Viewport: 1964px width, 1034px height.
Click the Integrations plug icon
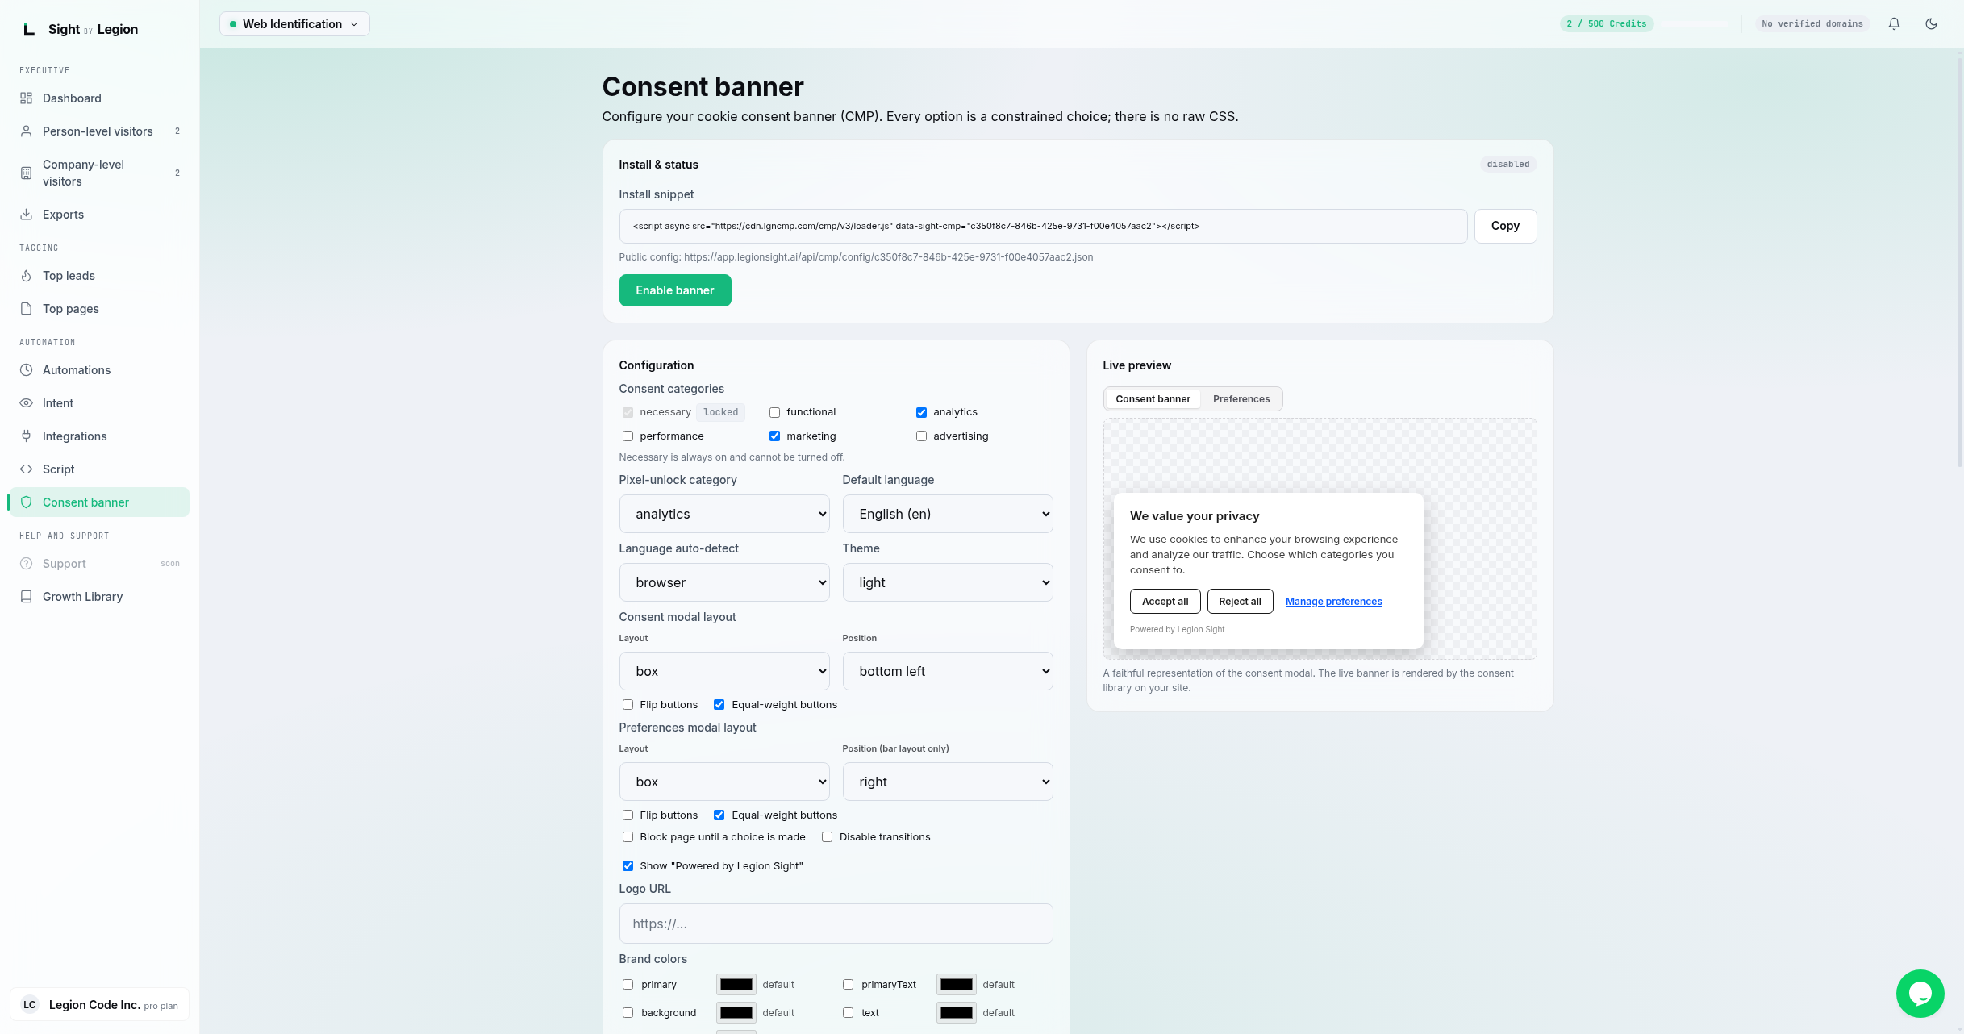26,436
